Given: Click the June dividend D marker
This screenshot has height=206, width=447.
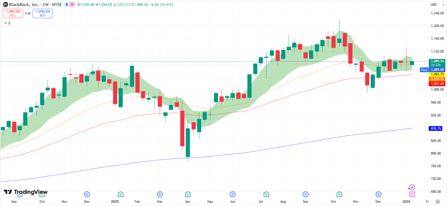Looking at the screenshot, I should click(x=232, y=194).
